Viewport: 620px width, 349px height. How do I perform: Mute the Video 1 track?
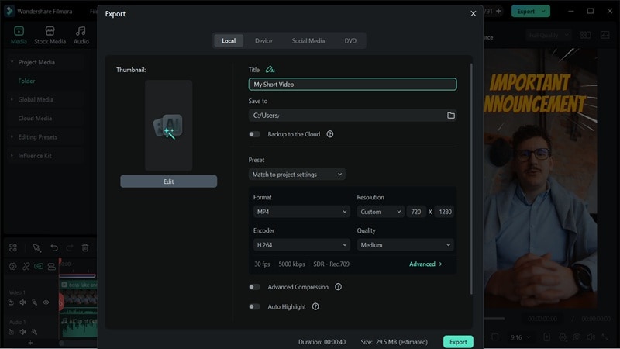(23, 302)
